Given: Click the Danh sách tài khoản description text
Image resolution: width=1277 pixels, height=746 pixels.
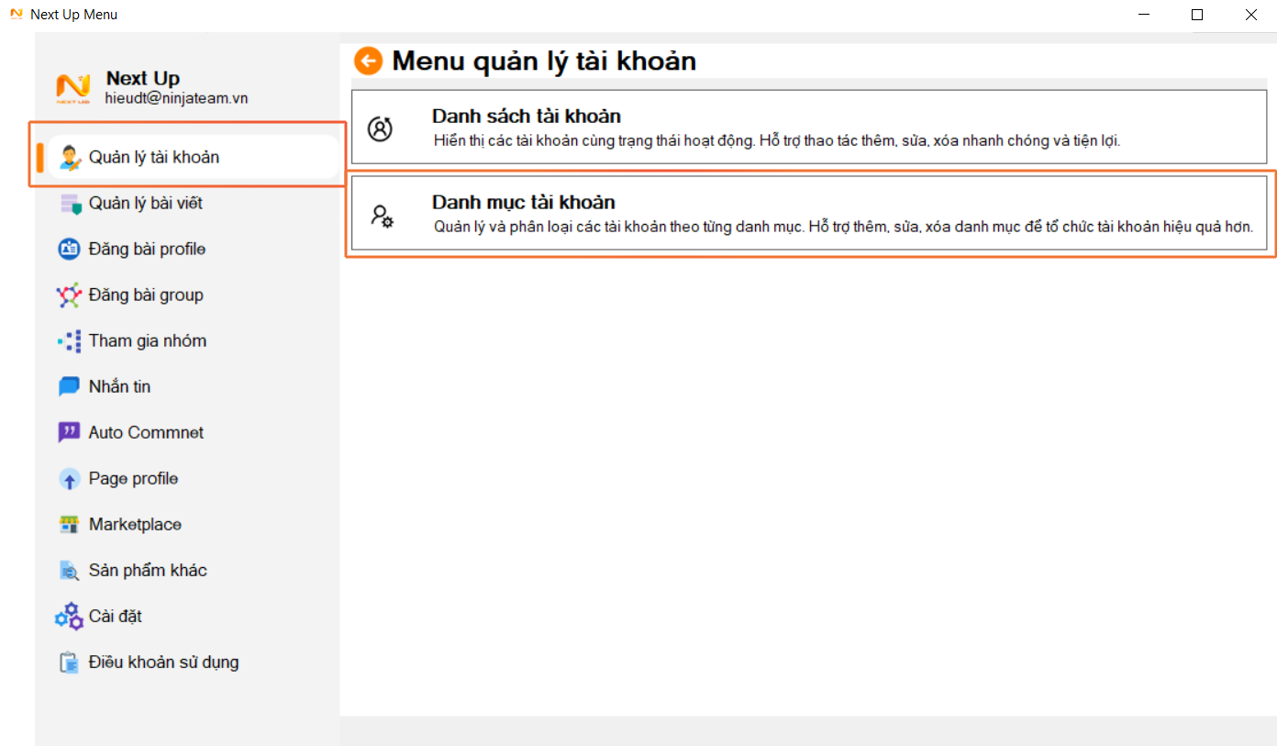Looking at the screenshot, I should tap(777, 140).
